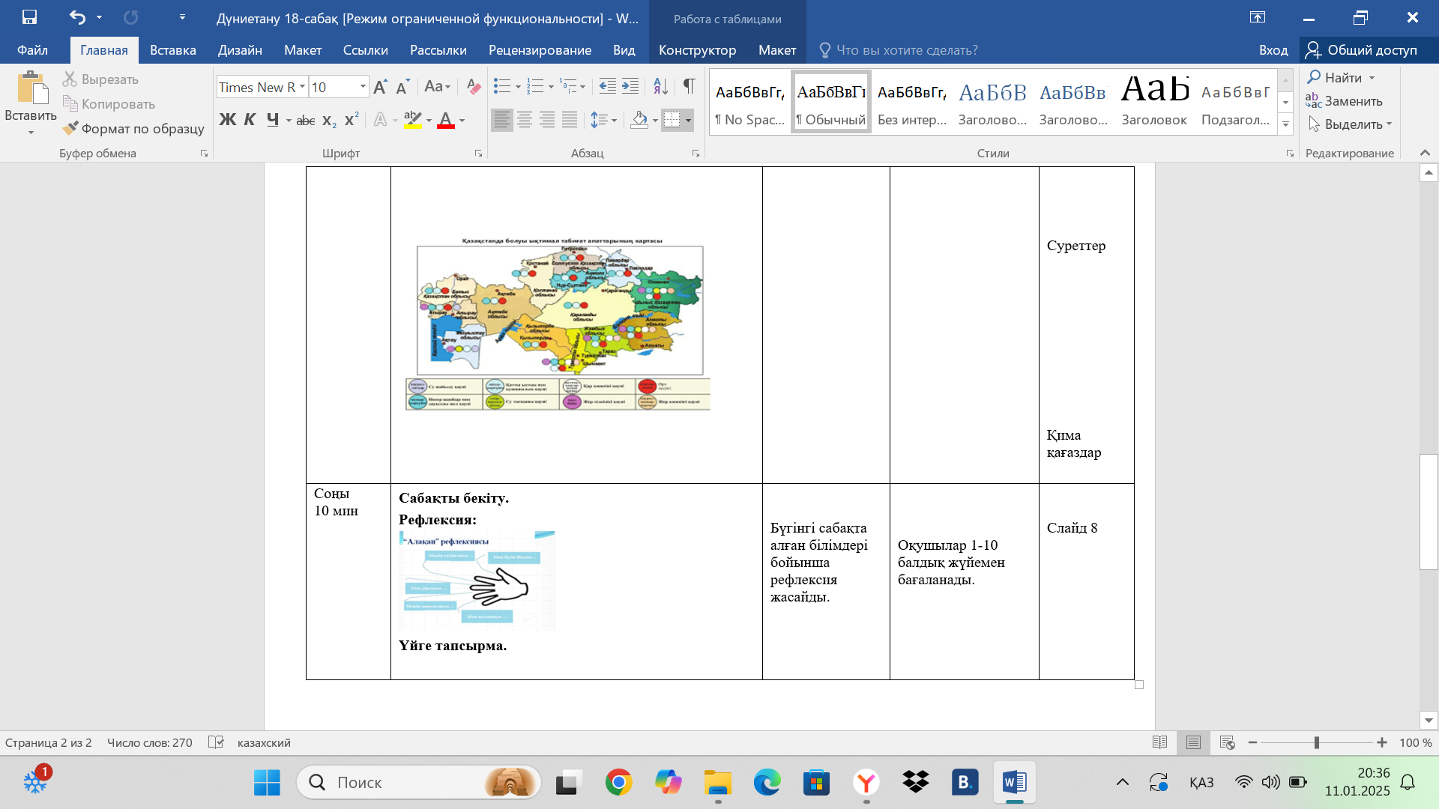Switch to the Рецензирование tab

click(x=540, y=50)
